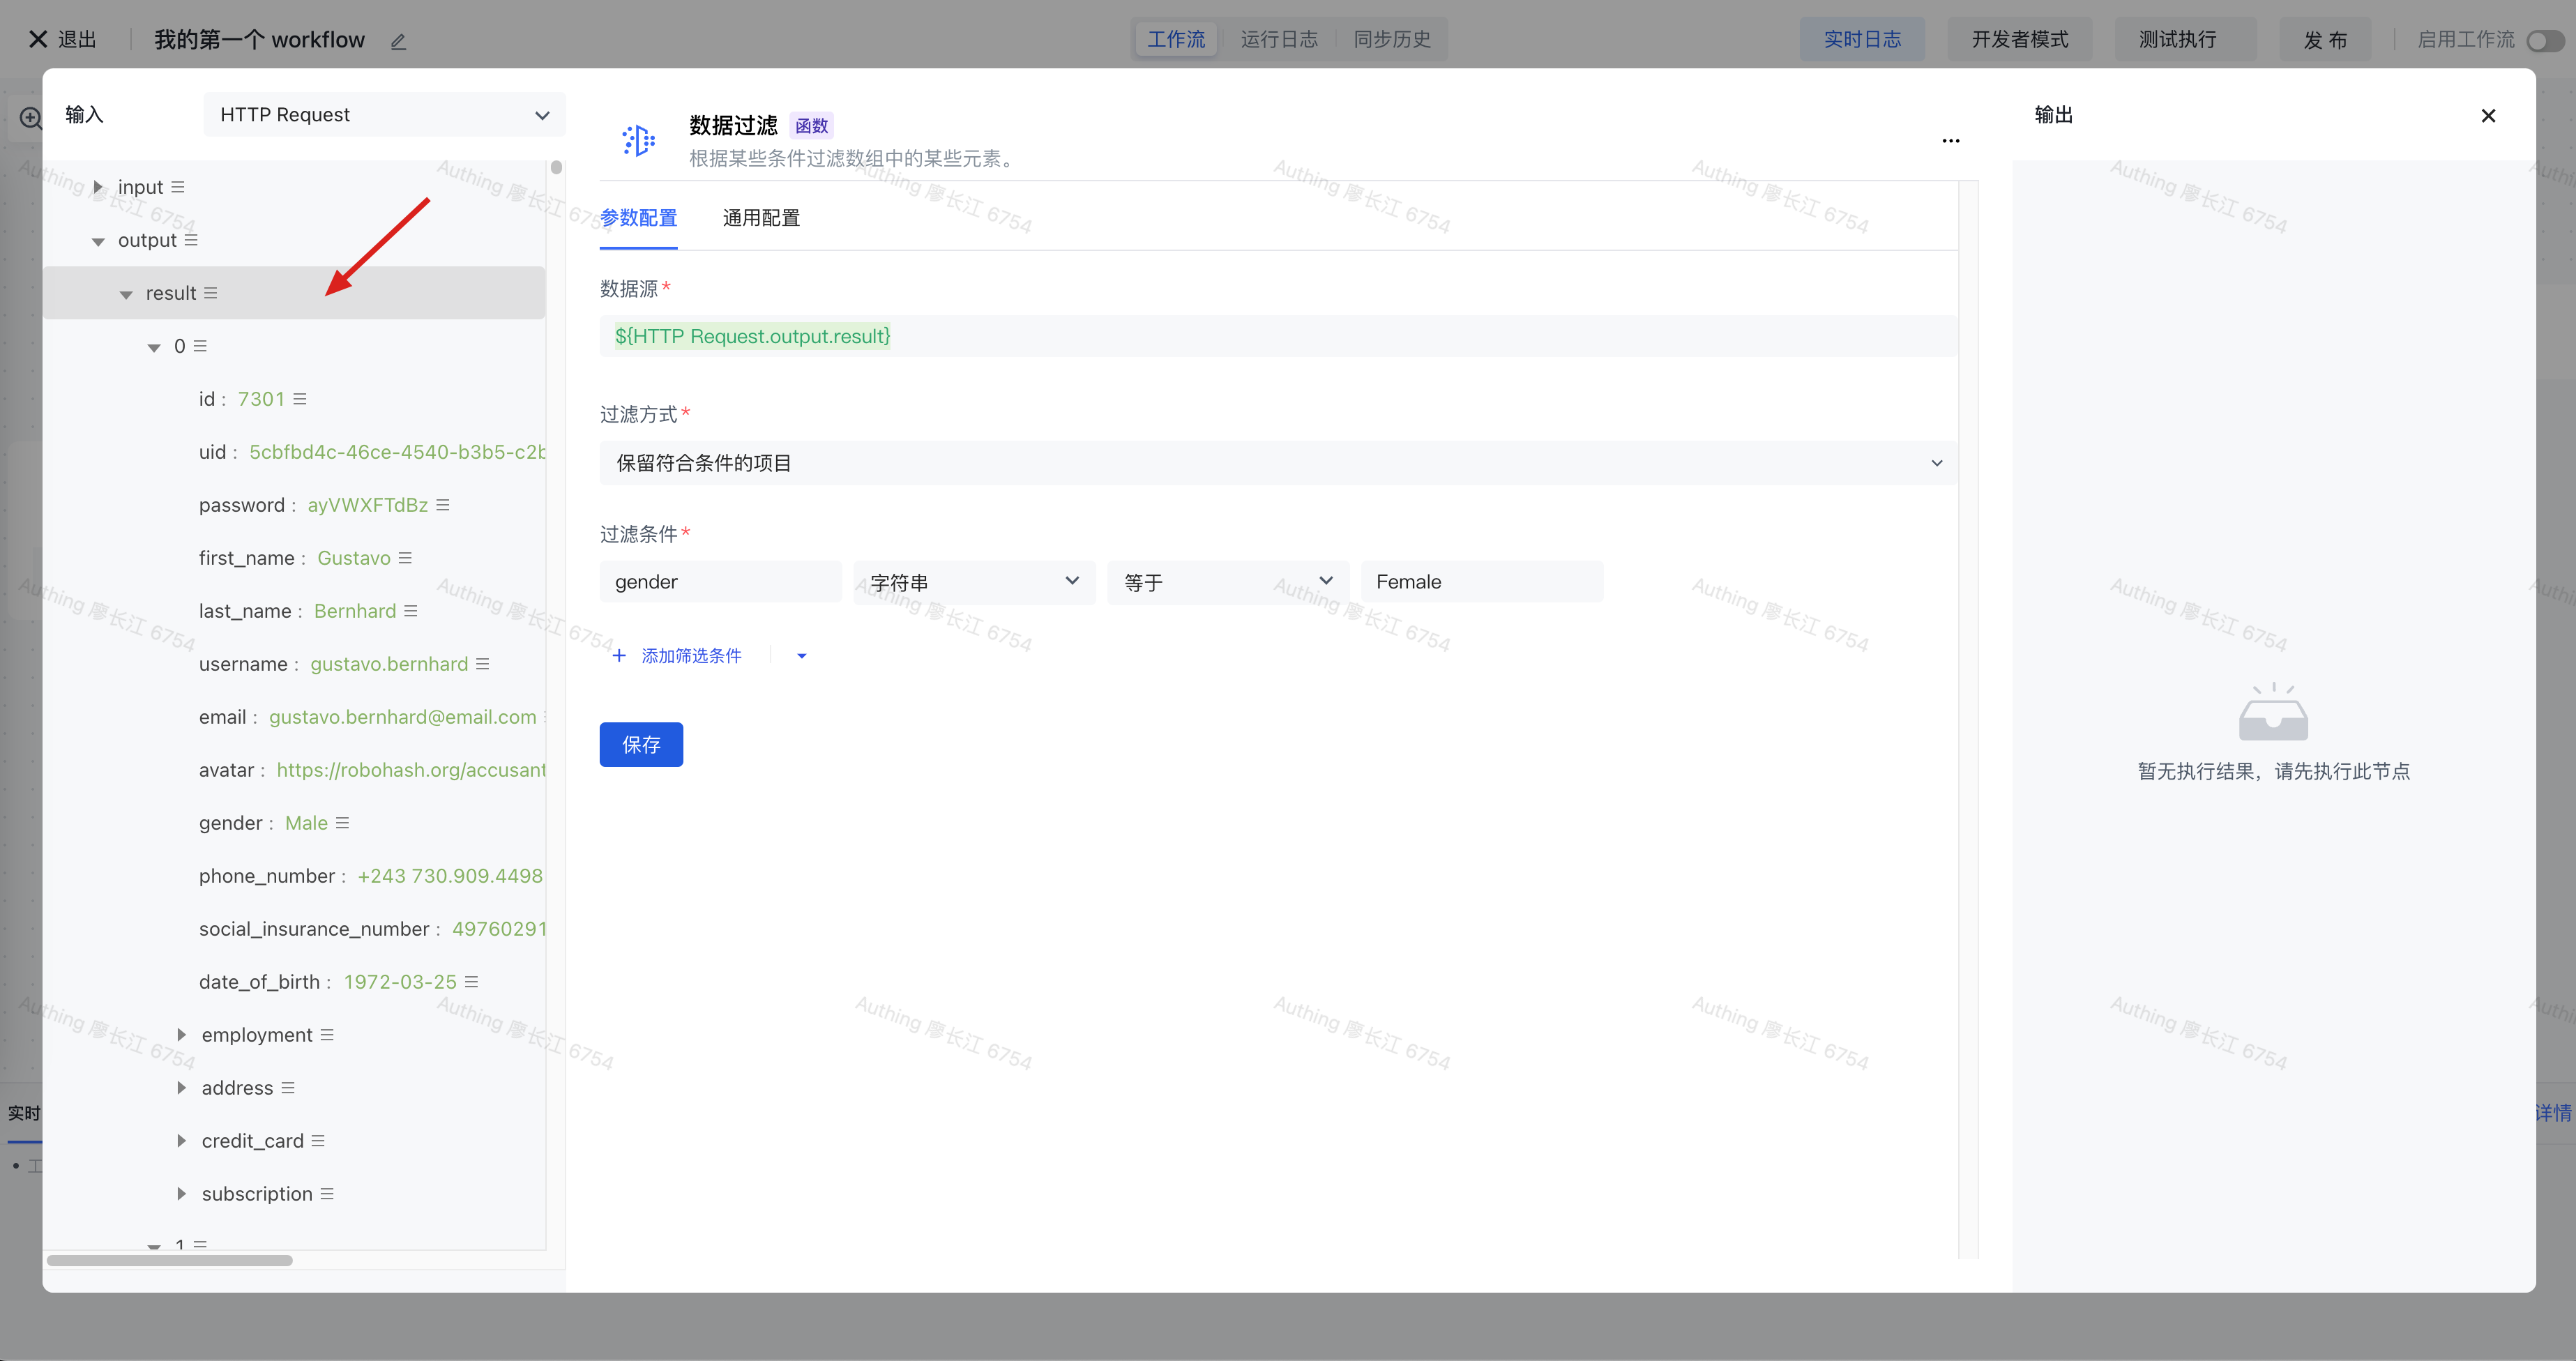Click the blue save button
This screenshot has width=2576, height=1361.
(x=641, y=745)
